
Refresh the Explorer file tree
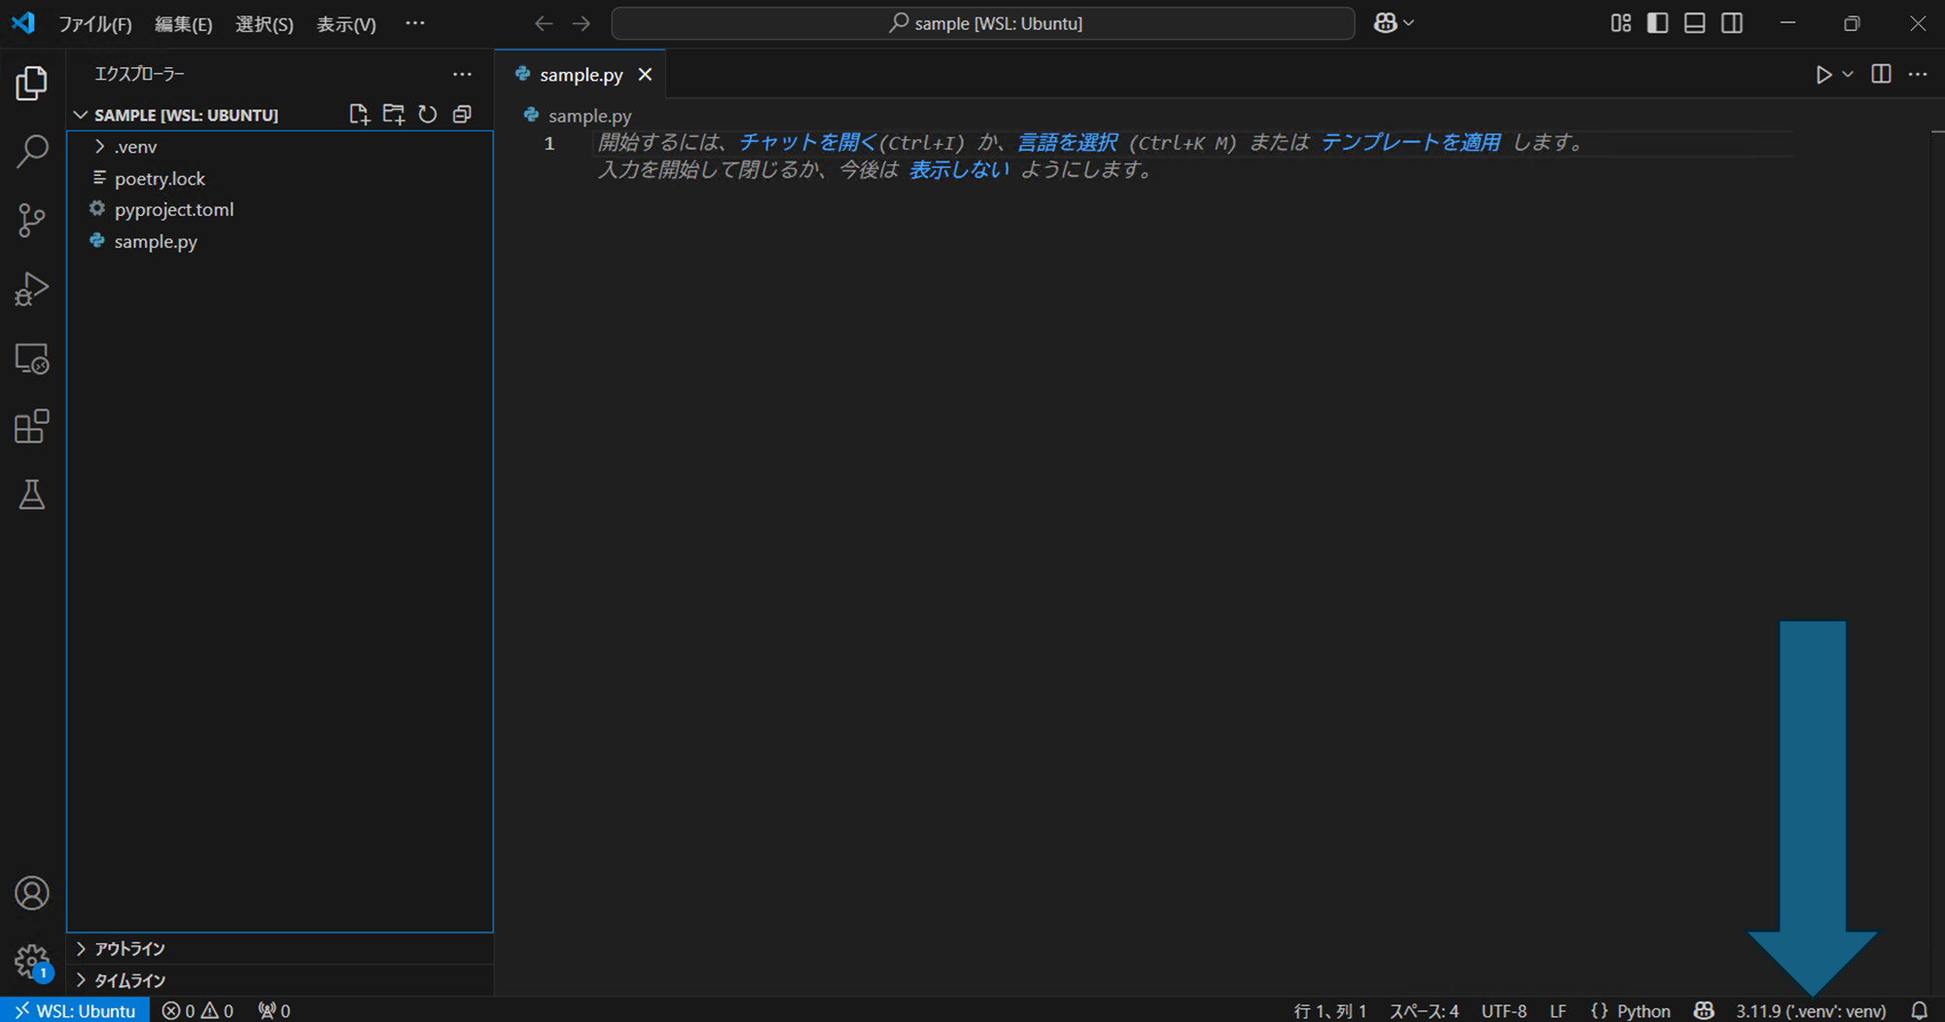[x=428, y=115]
